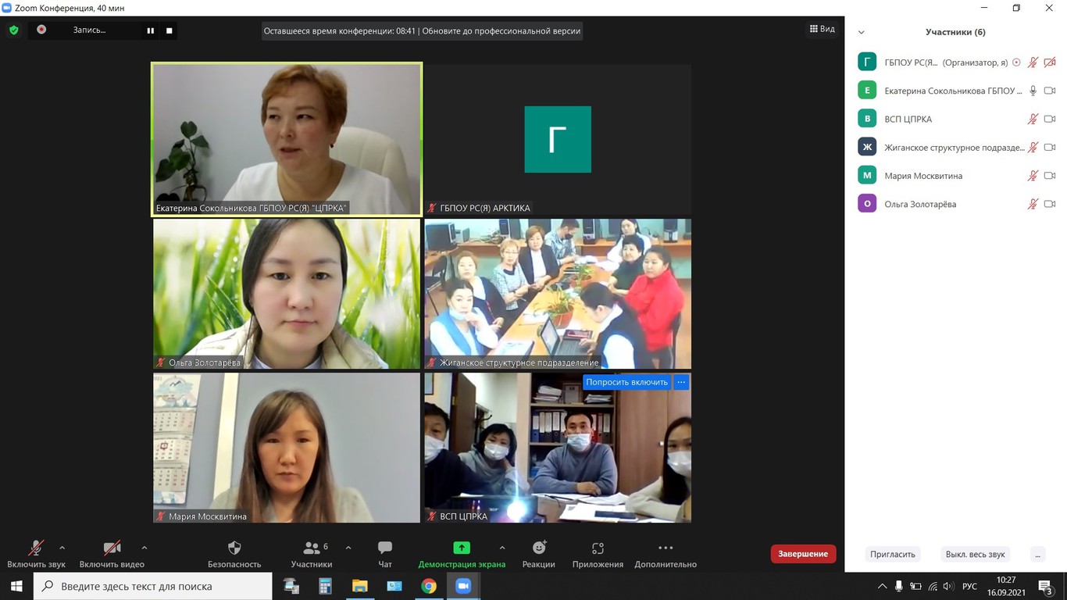Image resolution: width=1067 pixels, height=600 pixels.
Task: Select Мария Москвитина video thumbnail
Action: (287, 448)
